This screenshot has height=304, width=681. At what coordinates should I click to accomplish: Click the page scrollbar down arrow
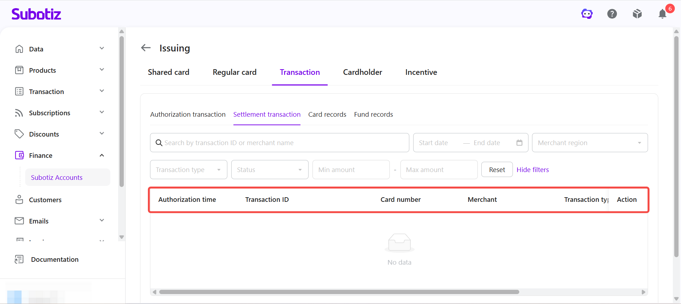pyautogui.click(x=676, y=299)
